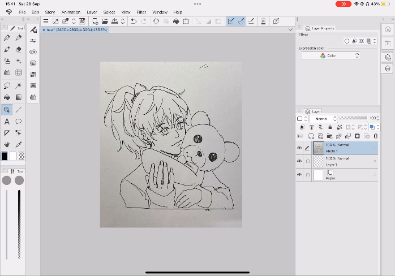Image resolution: width=395 pixels, height=276 pixels.
Task: Select the Gradient tool
Action: [x=18, y=97]
